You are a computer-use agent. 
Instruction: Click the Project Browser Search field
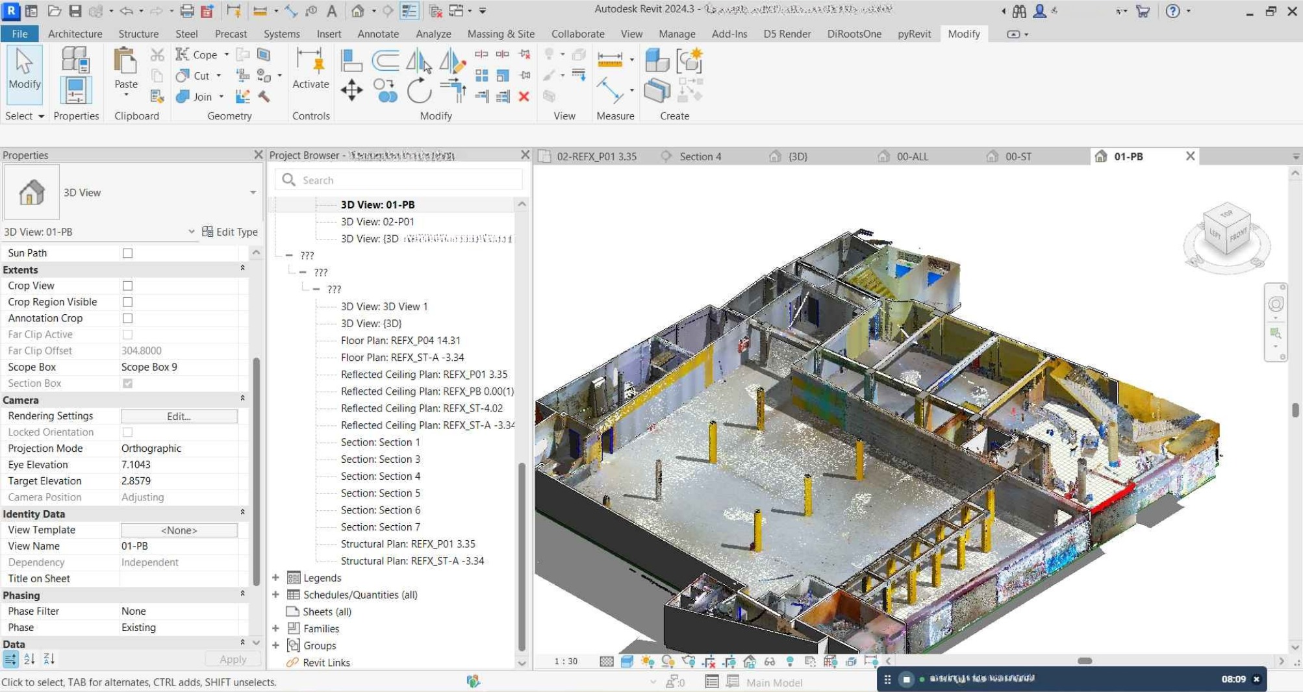[x=399, y=180]
